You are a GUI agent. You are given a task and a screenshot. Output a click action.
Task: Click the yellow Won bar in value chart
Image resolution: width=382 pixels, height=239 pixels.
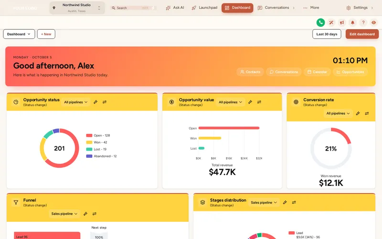pyautogui.click(x=210, y=138)
